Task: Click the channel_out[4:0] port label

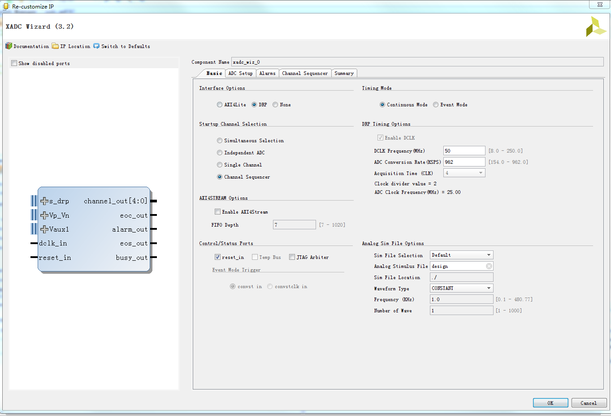Action: click(x=116, y=201)
